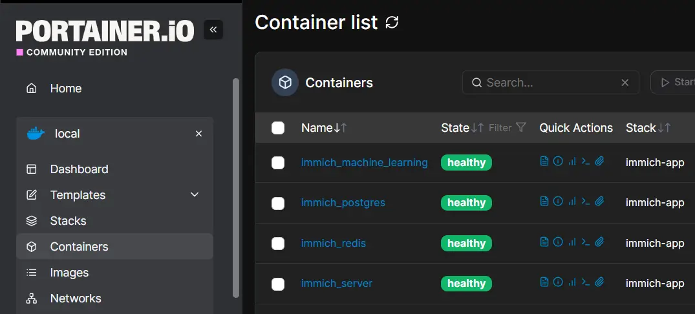Check the immich_server row checkbox
The width and height of the screenshot is (695, 314).
[278, 284]
